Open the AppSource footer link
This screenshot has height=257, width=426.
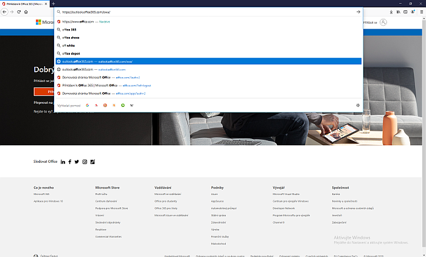(217, 201)
